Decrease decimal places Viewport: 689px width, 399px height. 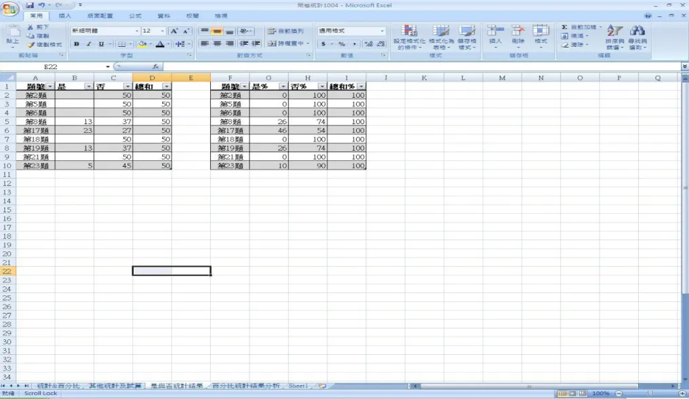[380, 44]
